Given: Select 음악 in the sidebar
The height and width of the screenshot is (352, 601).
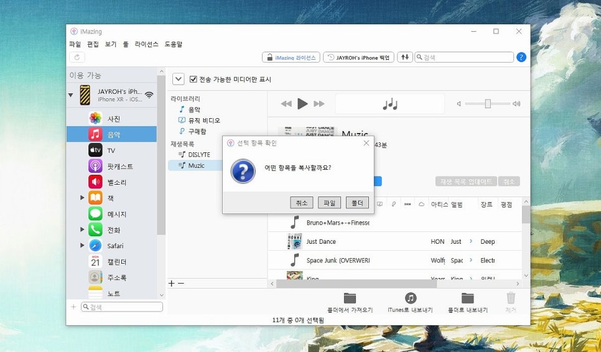Looking at the screenshot, I should [111, 134].
